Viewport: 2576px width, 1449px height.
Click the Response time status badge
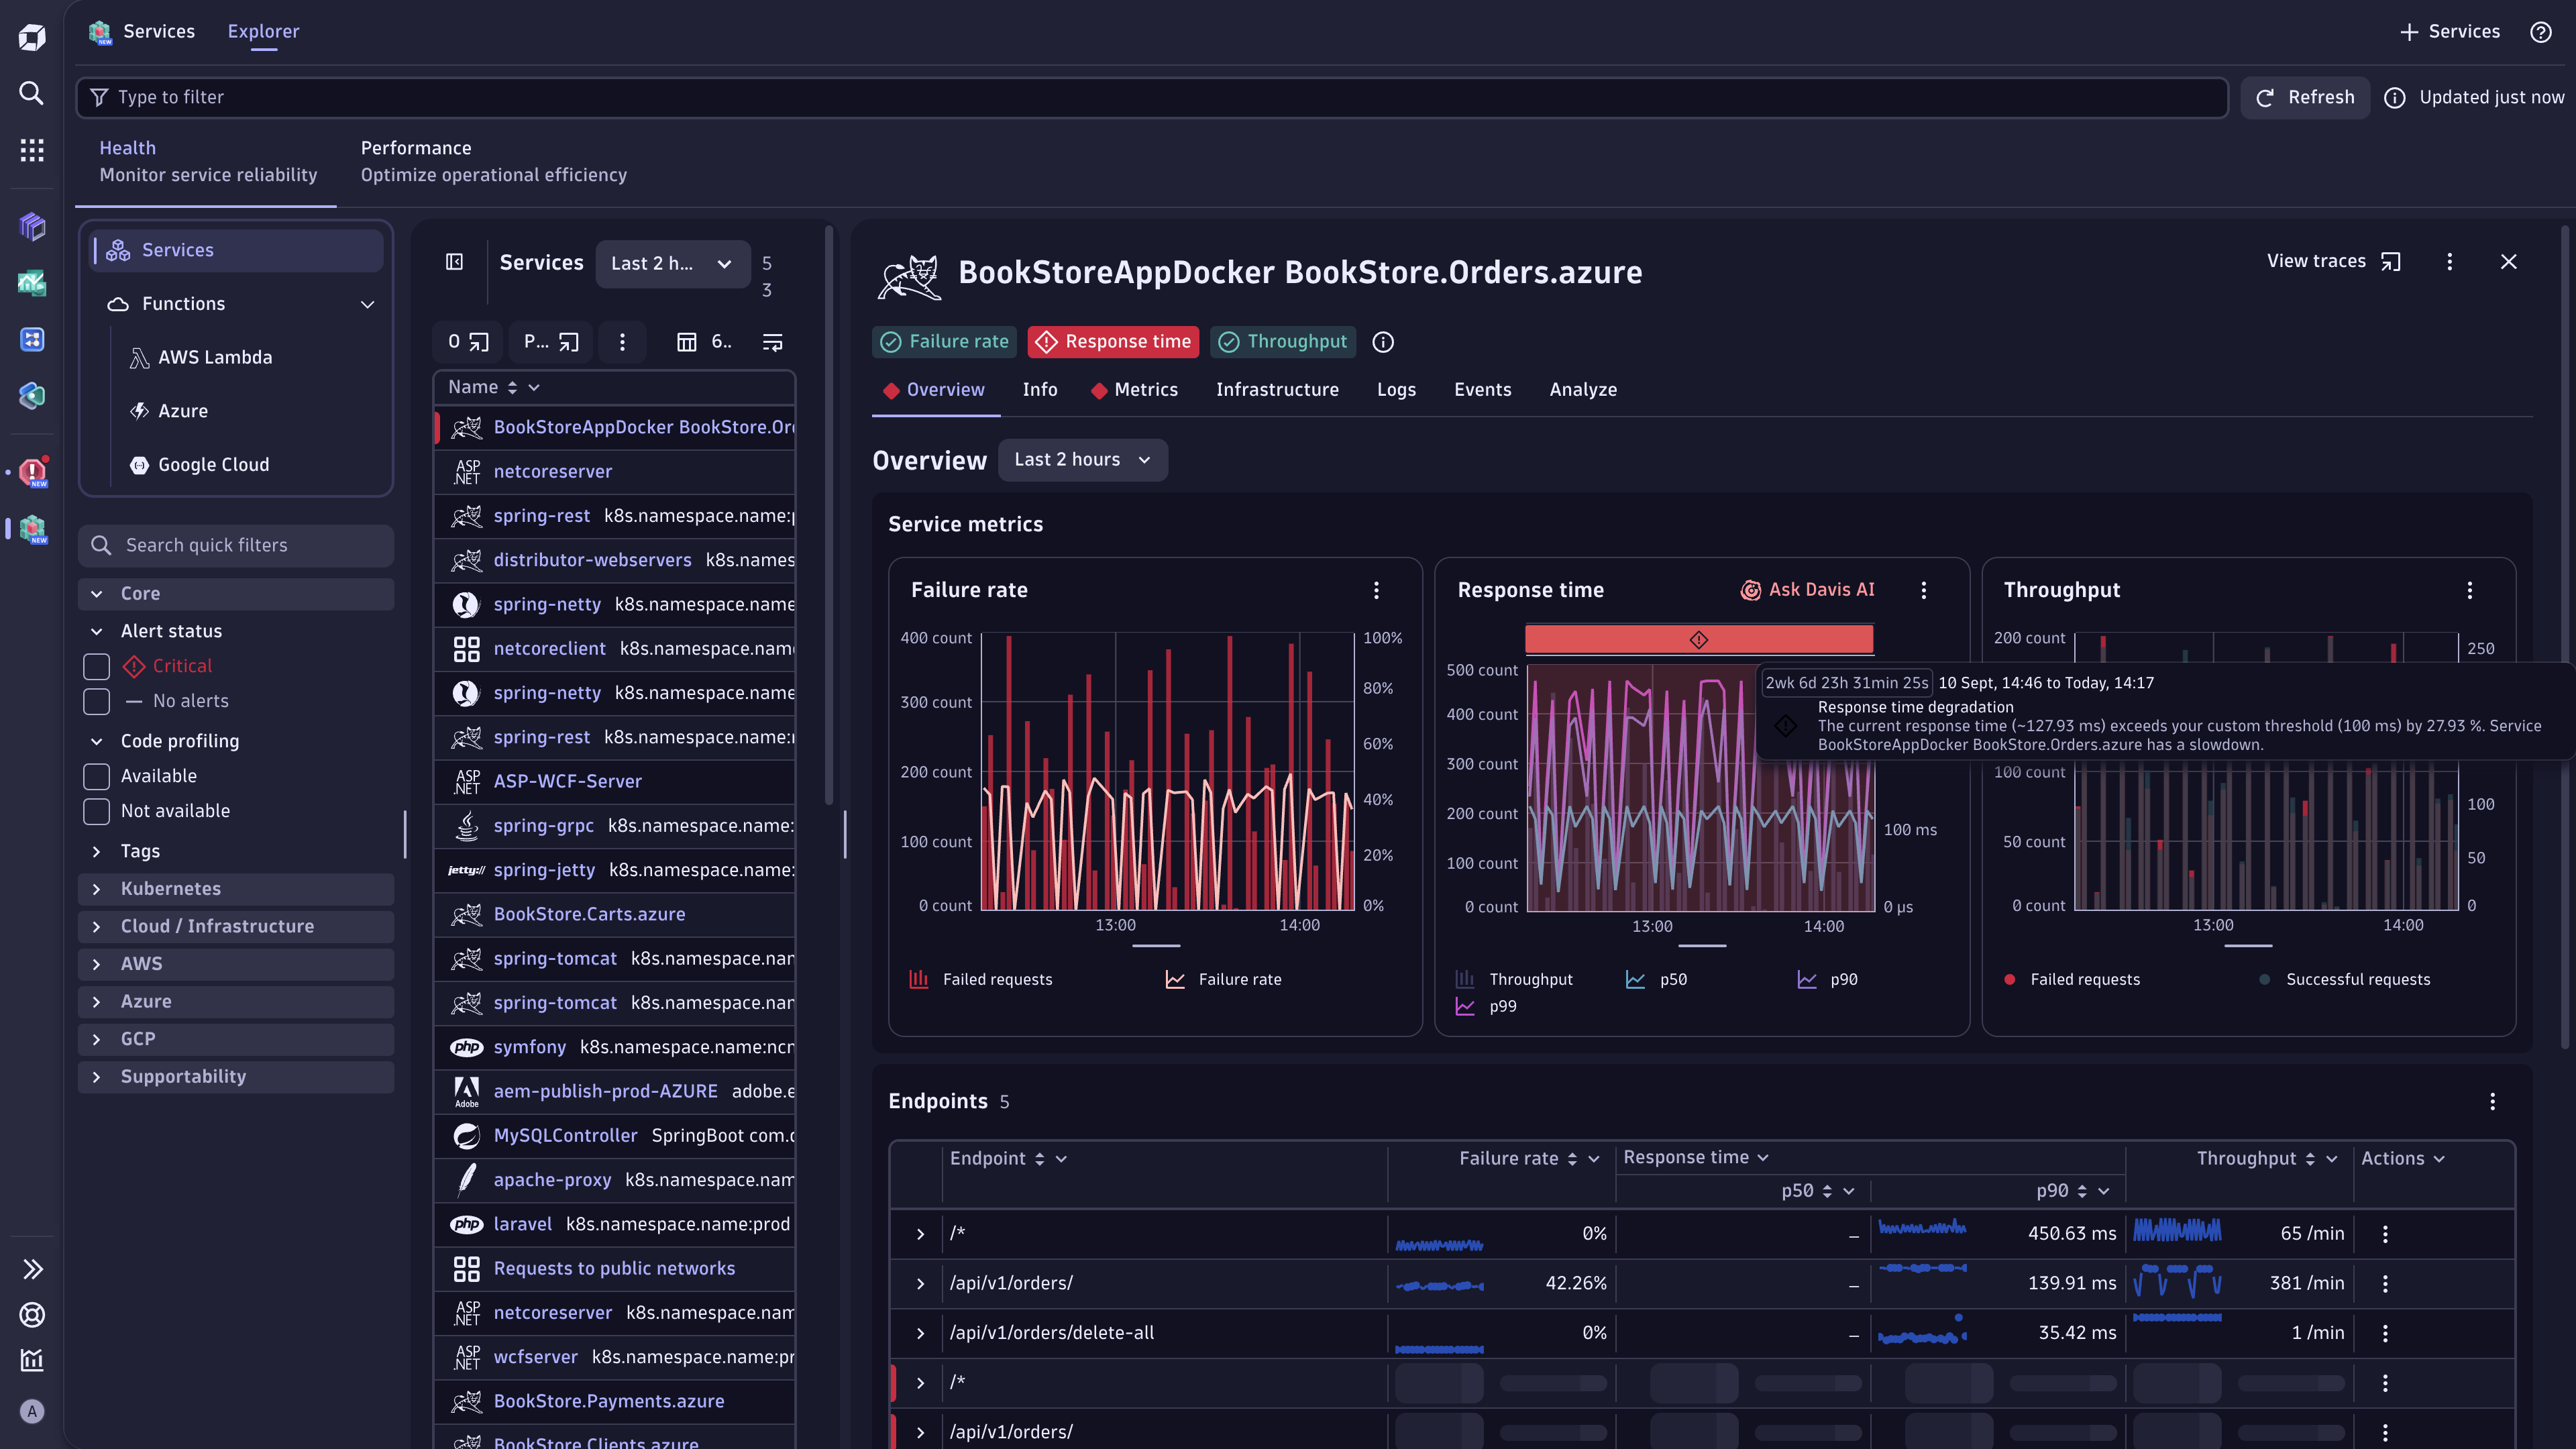[x=1114, y=342]
